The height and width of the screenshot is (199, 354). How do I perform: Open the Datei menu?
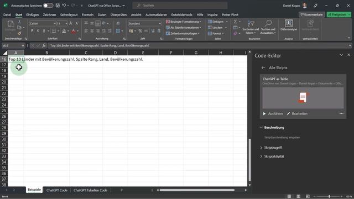[x=7, y=15]
